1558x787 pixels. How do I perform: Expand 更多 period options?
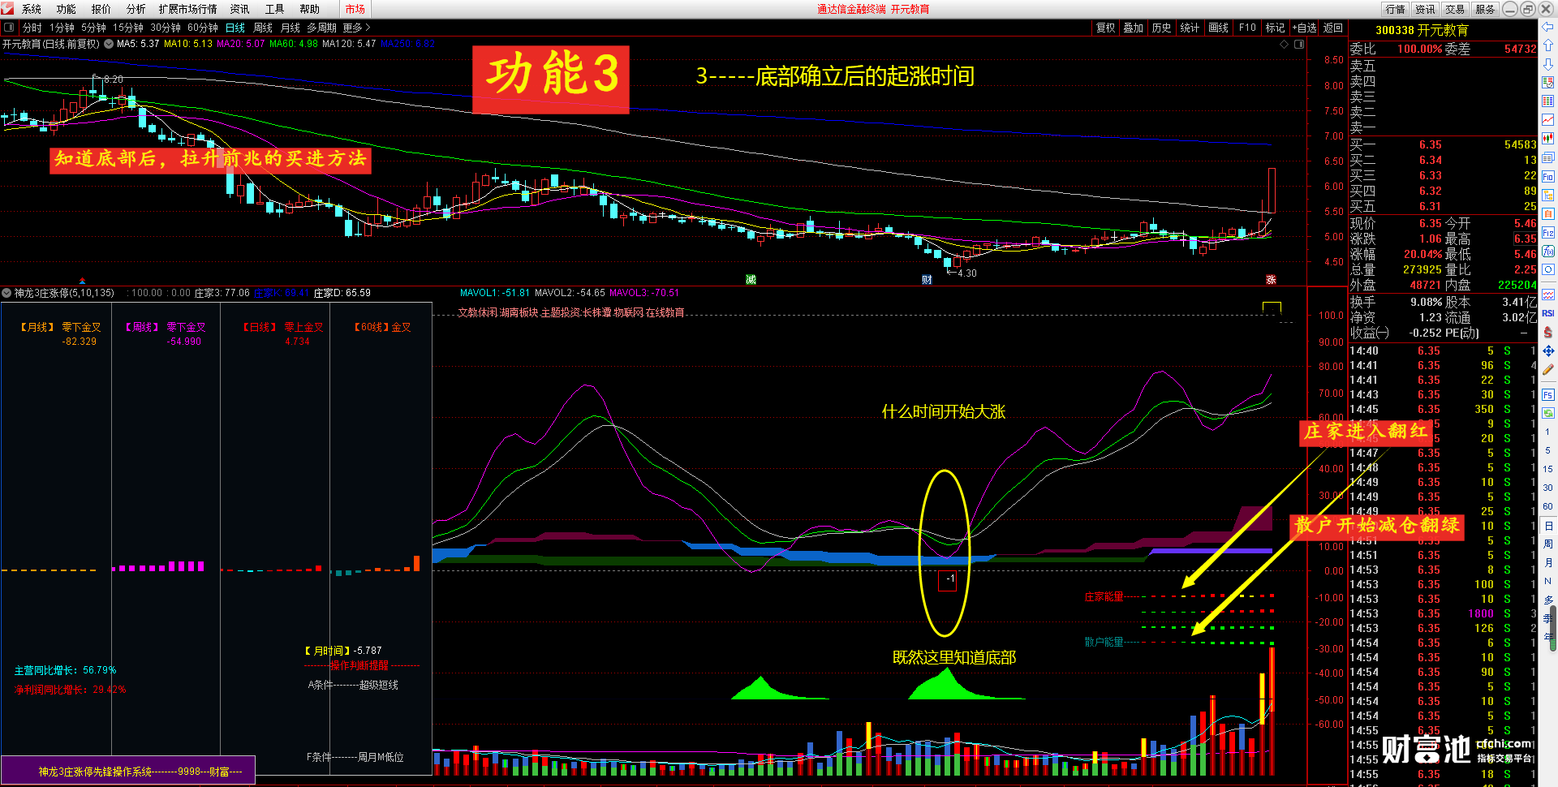(x=356, y=28)
